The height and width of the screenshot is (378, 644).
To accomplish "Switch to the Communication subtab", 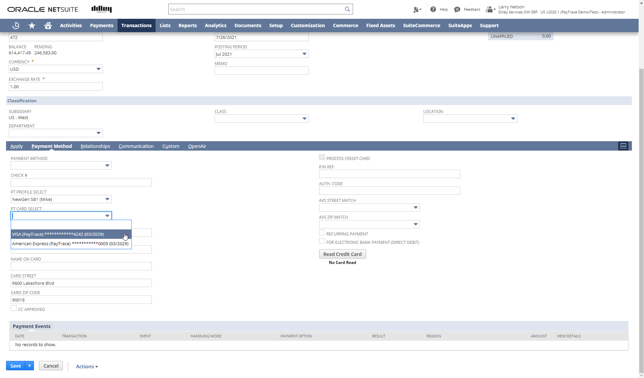I will pos(136,146).
